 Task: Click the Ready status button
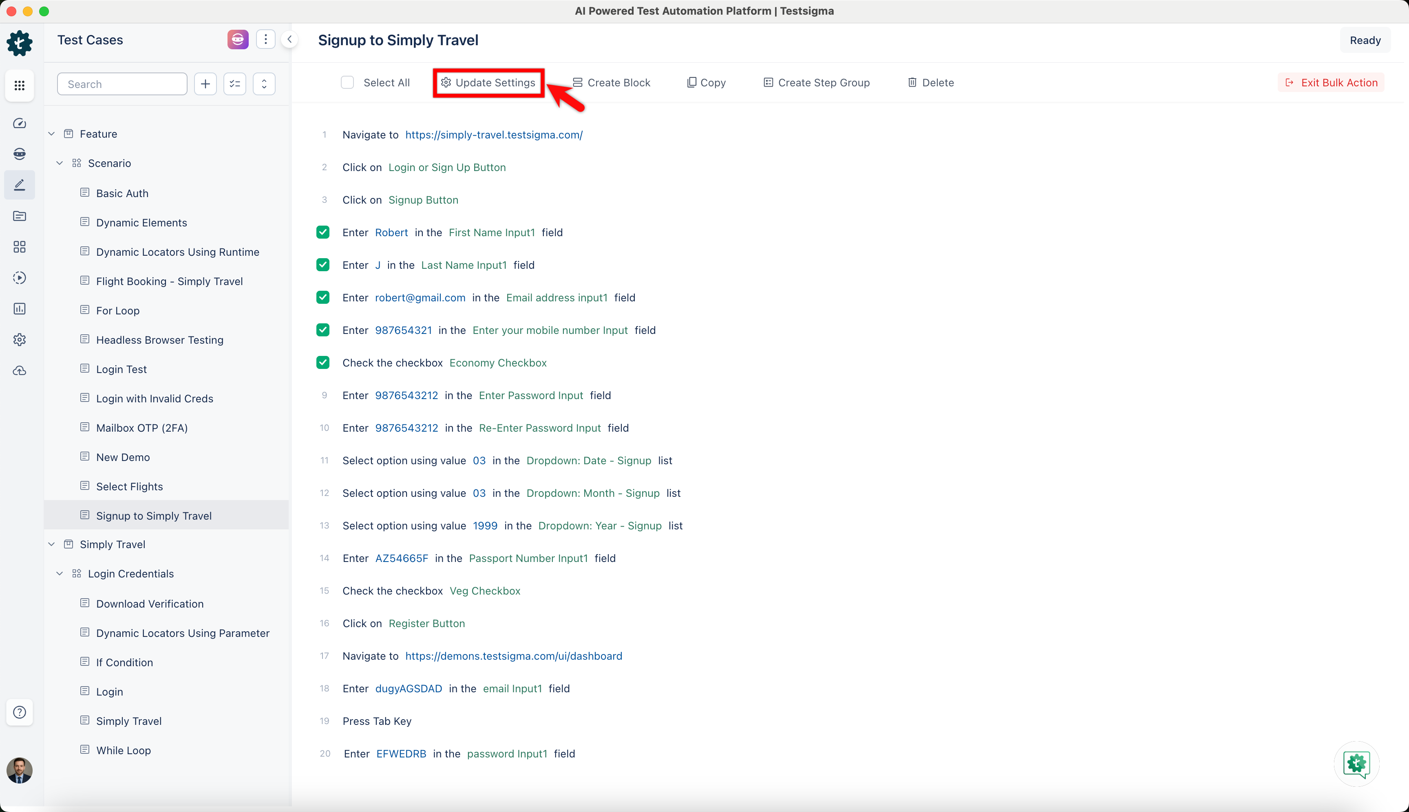1365,40
